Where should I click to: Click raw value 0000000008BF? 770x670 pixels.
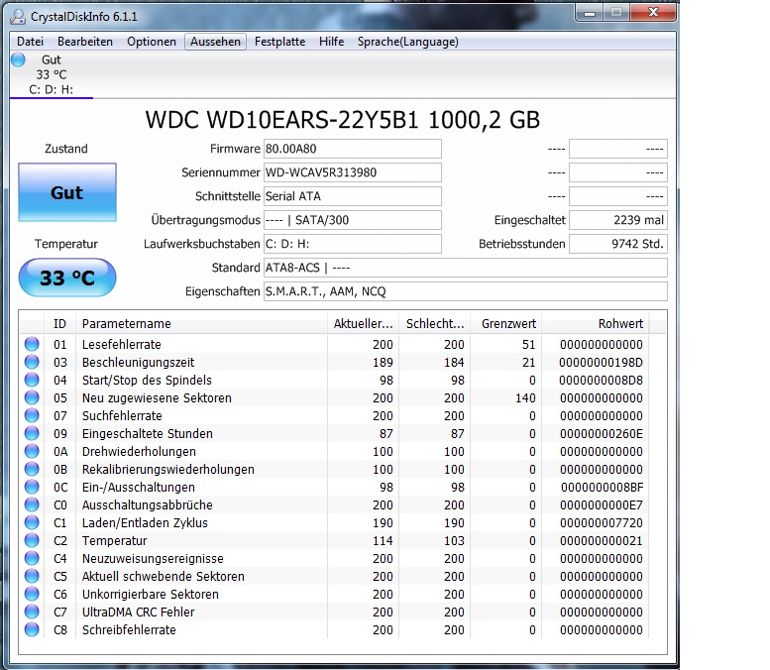tap(602, 488)
